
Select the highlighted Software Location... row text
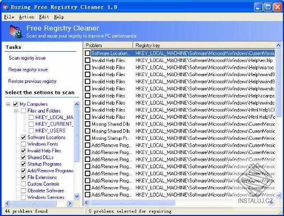(111, 53)
